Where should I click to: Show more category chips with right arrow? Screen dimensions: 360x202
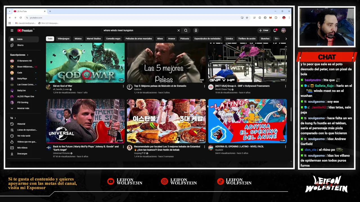[286, 39]
